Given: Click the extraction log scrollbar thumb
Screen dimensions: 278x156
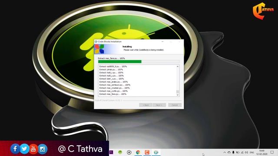Looking at the screenshot, I should pos(178,91).
